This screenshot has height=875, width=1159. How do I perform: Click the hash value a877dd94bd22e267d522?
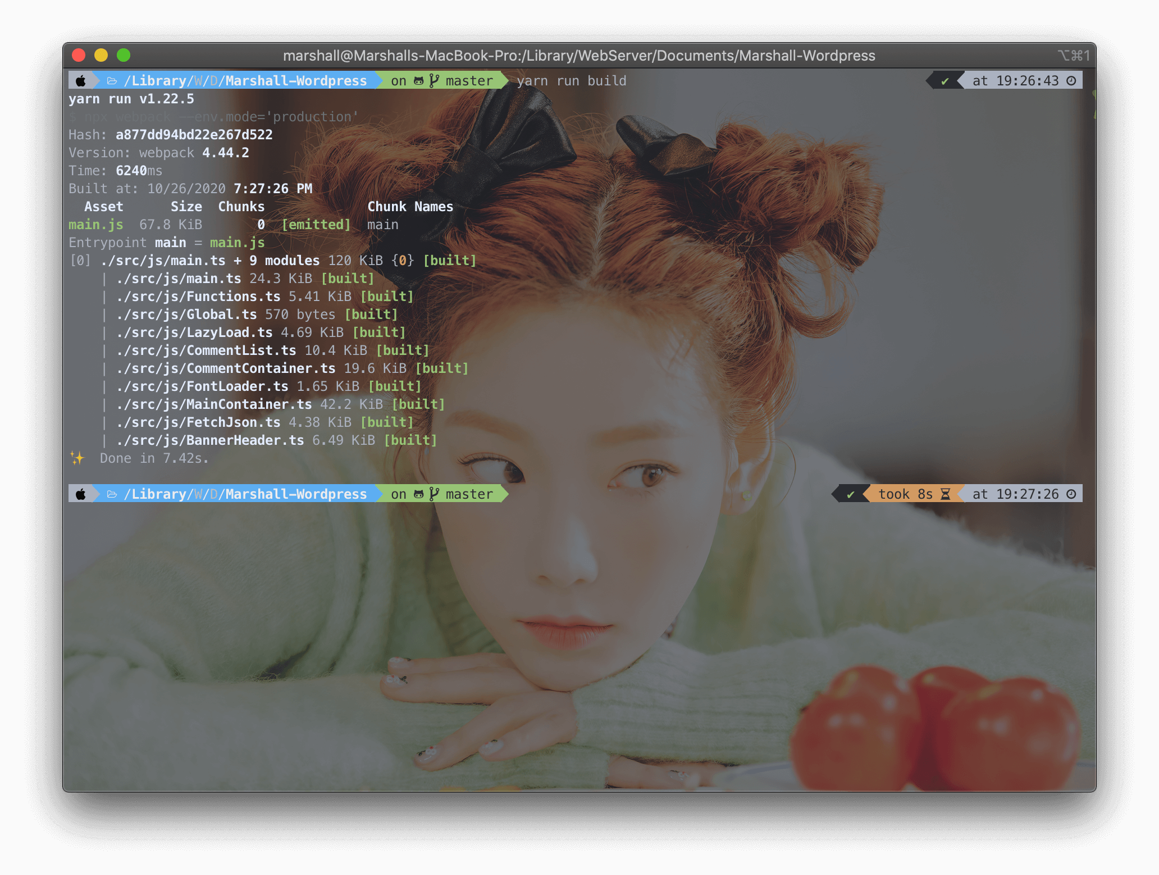tap(194, 135)
